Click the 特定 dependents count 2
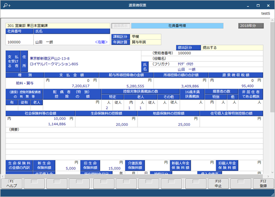Image resolution: width=275 pixels, height=197 pixels. pos(107,108)
